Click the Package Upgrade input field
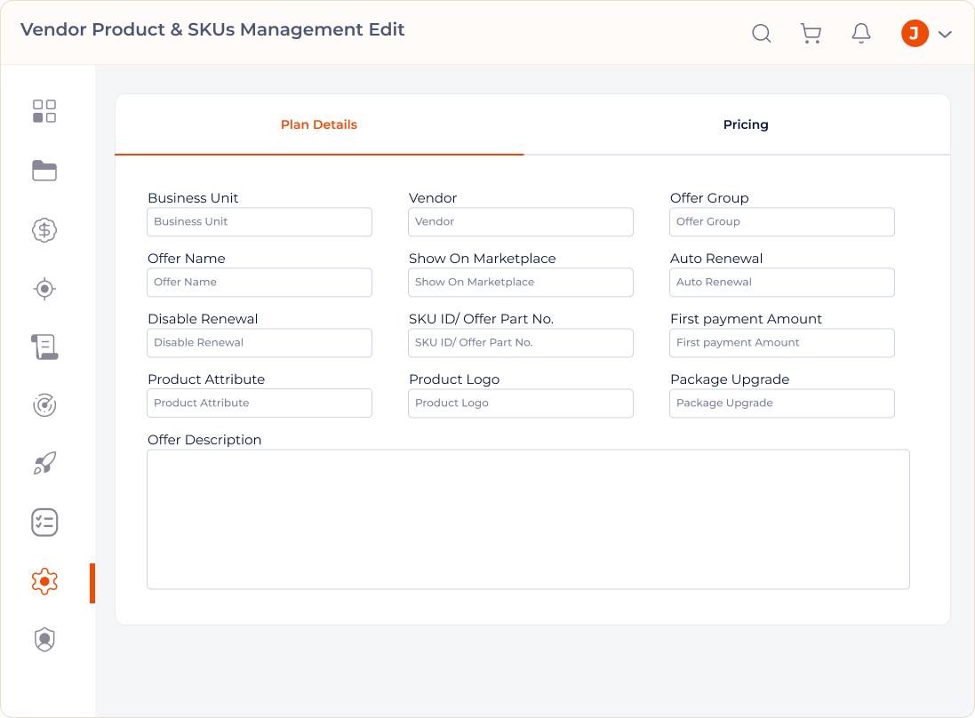The width and height of the screenshot is (975, 718). [781, 403]
